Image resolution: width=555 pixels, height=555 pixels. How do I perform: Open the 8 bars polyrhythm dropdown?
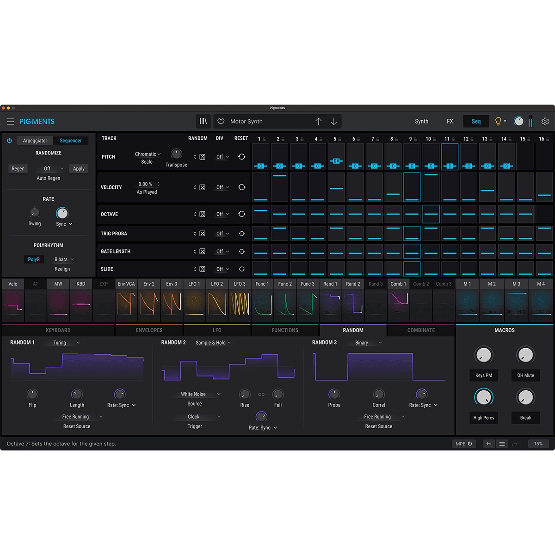[64, 259]
